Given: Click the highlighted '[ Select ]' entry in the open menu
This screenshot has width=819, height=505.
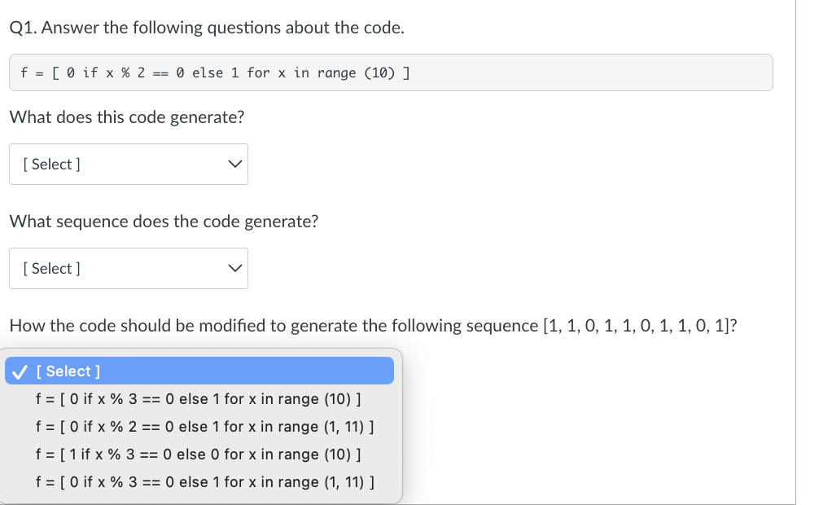Looking at the screenshot, I should pos(199,371).
